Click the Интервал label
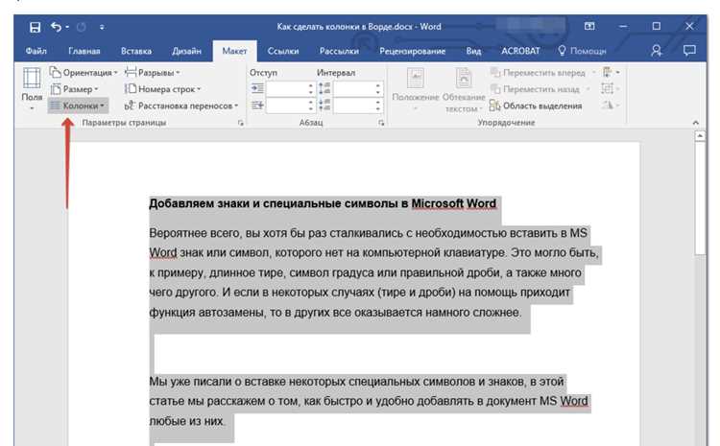 [336, 73]
